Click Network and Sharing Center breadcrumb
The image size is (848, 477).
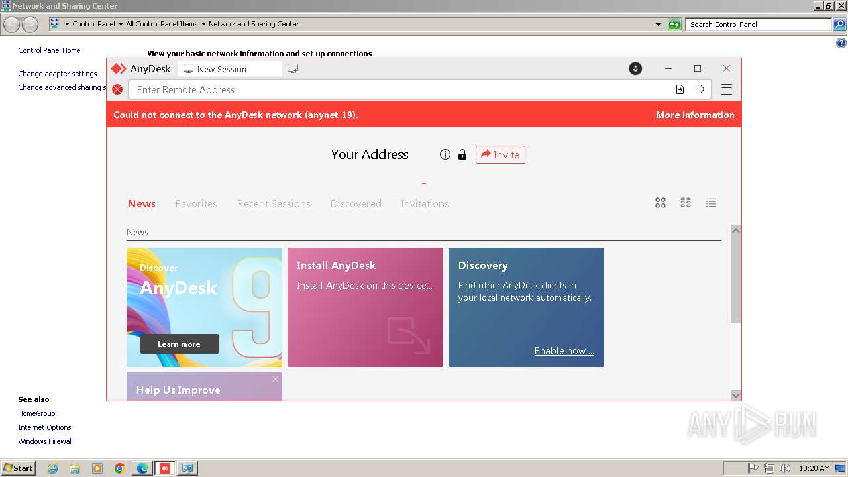(254, 24)
